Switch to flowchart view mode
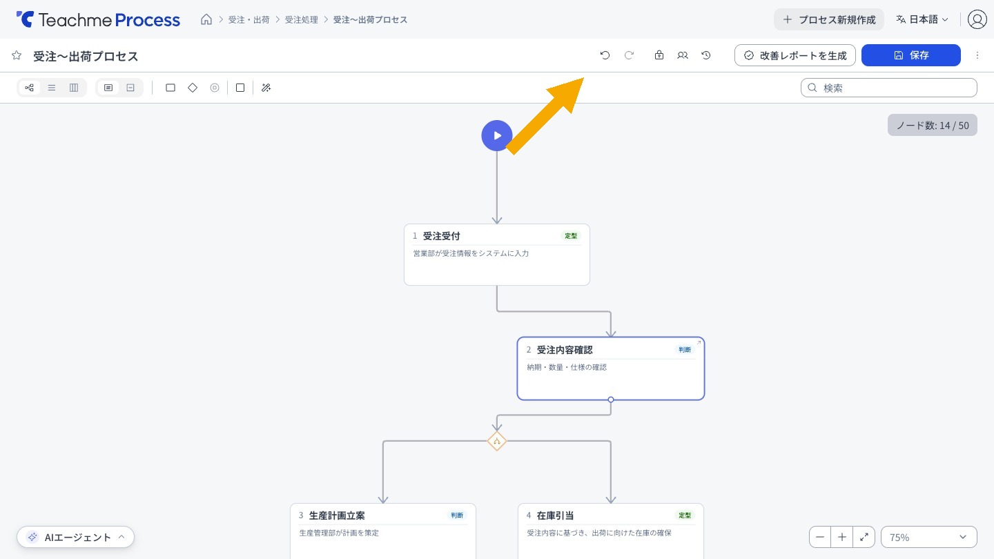Screen dimensions: 994x559 30,88
